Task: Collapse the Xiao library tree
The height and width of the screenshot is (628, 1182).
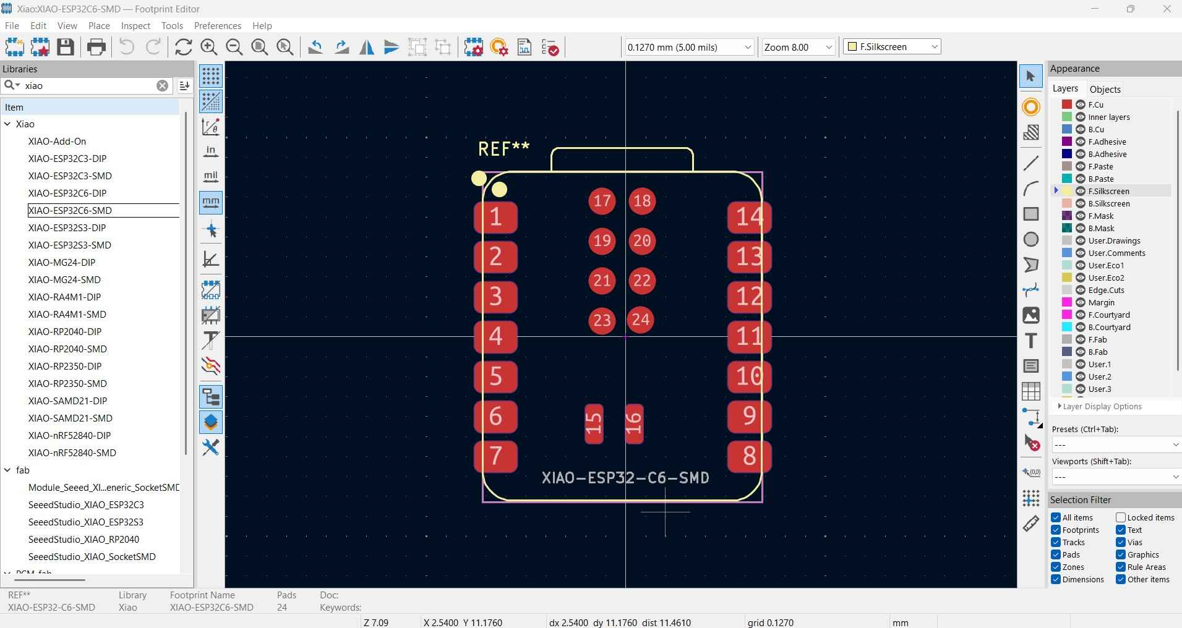Action: [8, 124]
